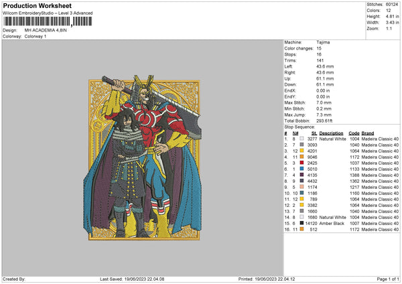Select the blue swatch in stop 6
The image size is (402, 284).
coord(303,169)
